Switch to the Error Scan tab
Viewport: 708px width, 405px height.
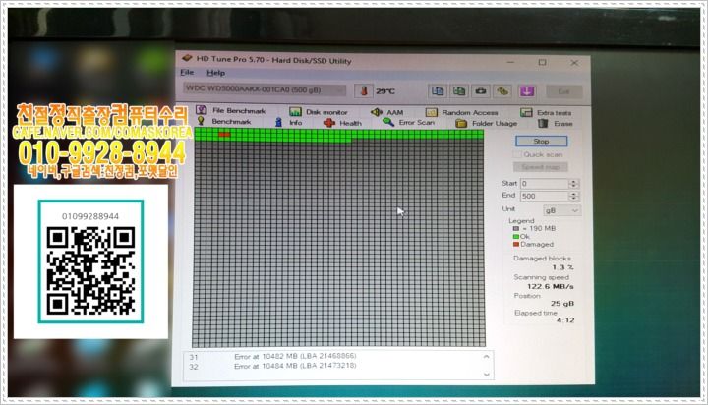[409, 122]
